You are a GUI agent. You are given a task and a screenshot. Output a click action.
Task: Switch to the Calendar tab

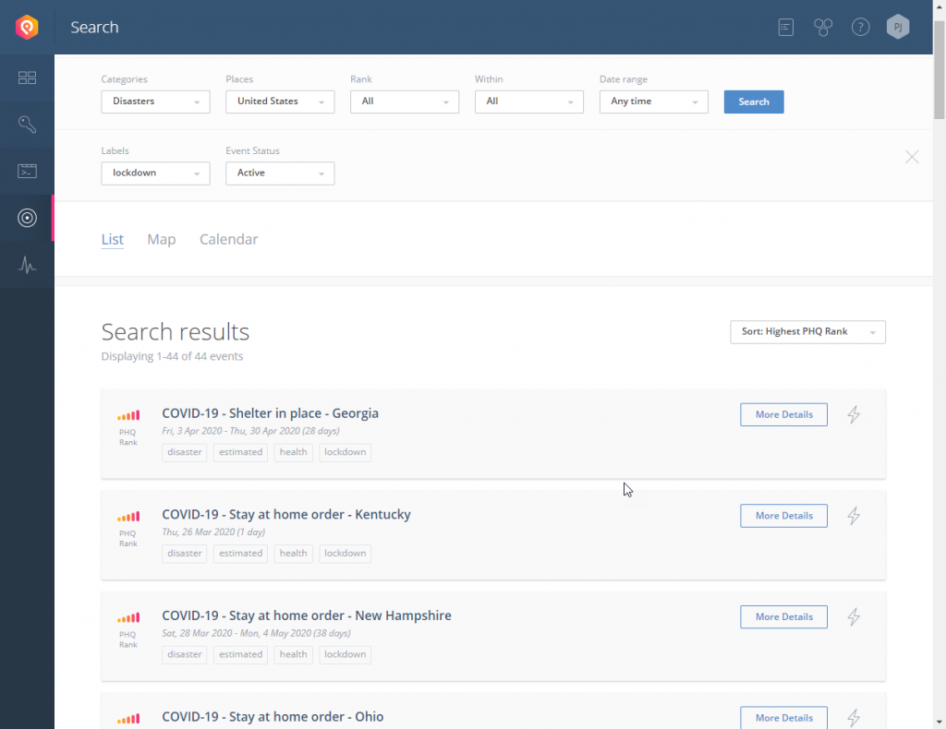pyautogui.click(x=229, y=239)
